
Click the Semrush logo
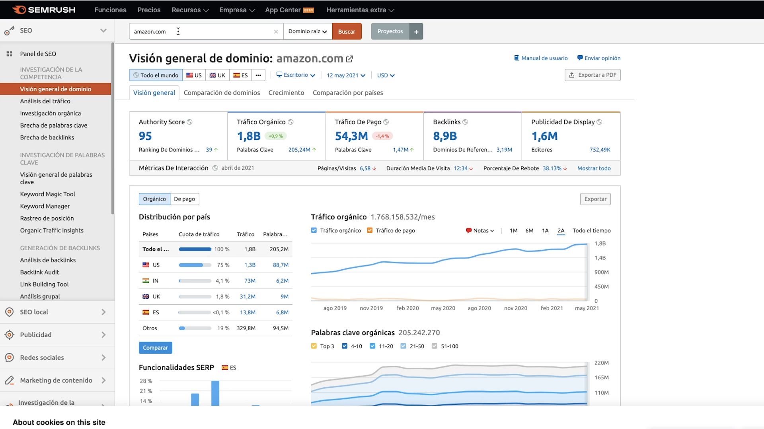[44, 10]
